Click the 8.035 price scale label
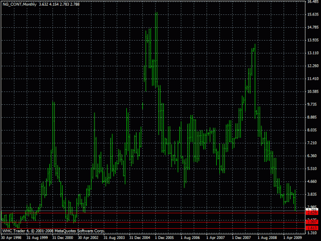The image size is (321, 241). point(313,130)
